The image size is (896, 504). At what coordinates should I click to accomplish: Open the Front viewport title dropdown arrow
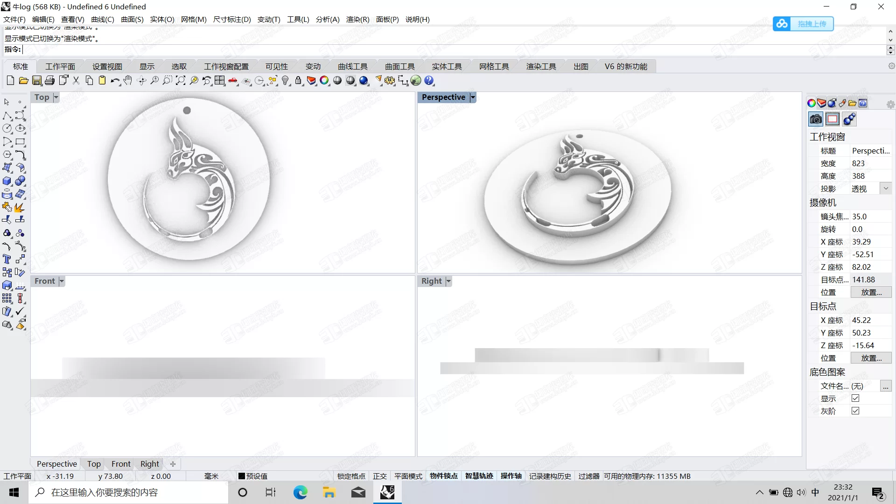click(x=62, y=281)
